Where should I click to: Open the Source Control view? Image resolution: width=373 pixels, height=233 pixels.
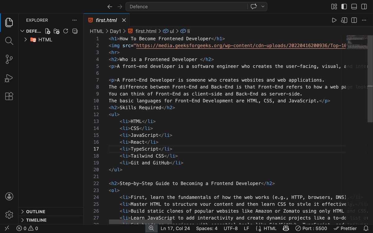click(x=9, y=59)
